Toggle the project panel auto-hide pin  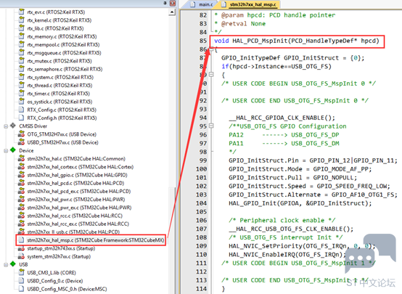165,3
